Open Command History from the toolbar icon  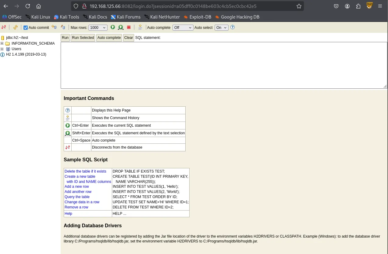(140, 27)
